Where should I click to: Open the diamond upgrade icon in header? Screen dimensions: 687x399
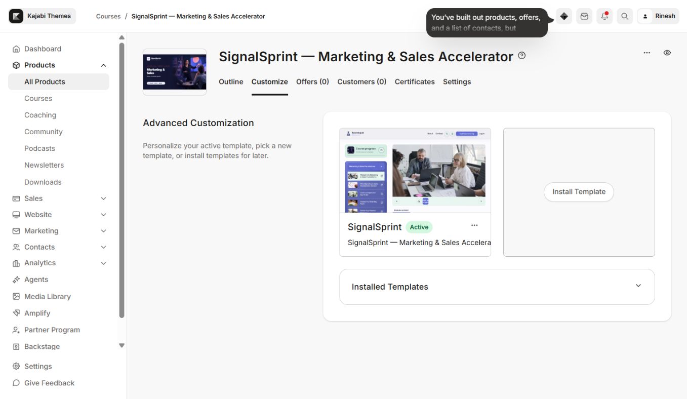(x=564, y=16)
